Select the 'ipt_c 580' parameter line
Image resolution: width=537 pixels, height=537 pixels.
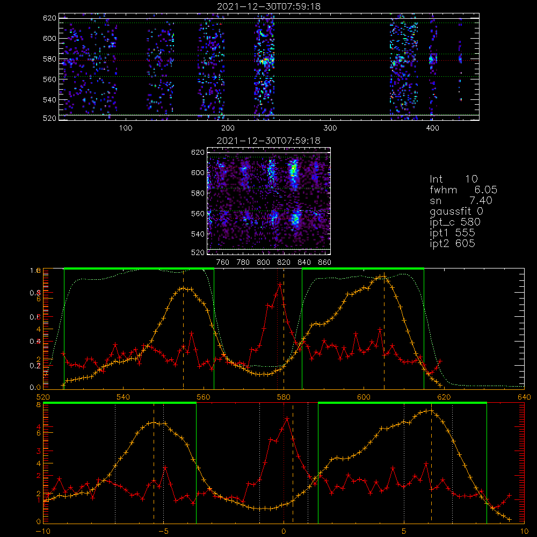(x=455, y=222)
